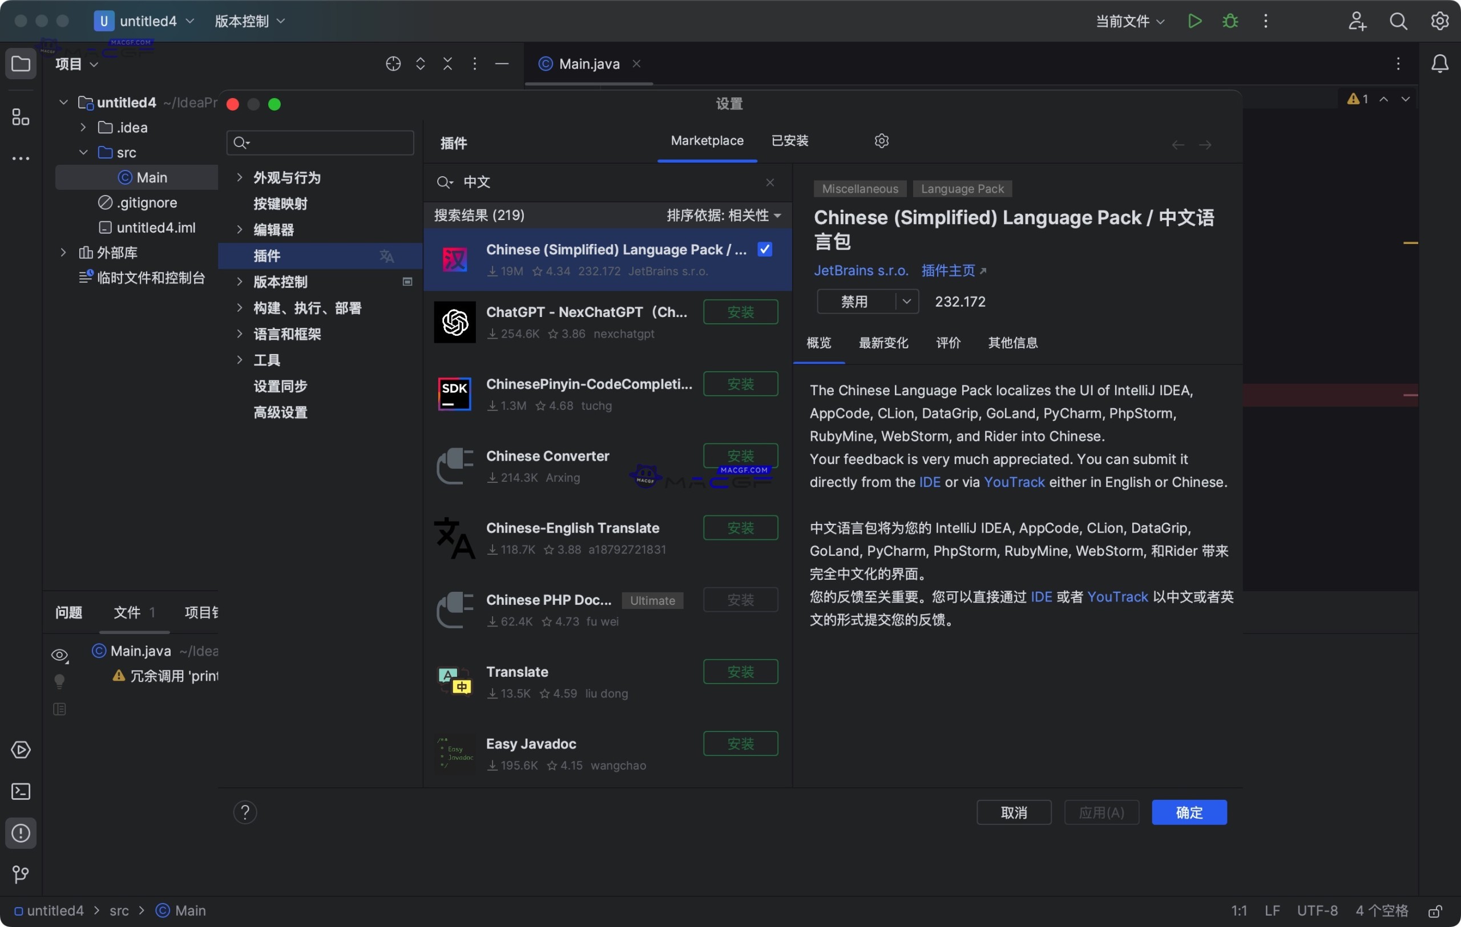Viewport: 1461px width, 927px height.
Task: Install the ChatGPT - NexChatGPT plugin
Action: (x=740, y=312)
